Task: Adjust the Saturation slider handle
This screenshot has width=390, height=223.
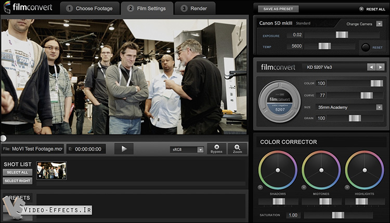Action: pyautogui.click(x=338, y=215)
